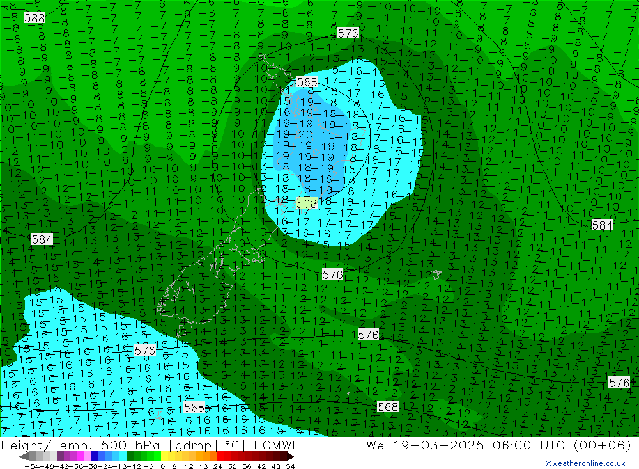Pick the bright red legend swatch above 24
Screen dimensions: 639x469
220,456
